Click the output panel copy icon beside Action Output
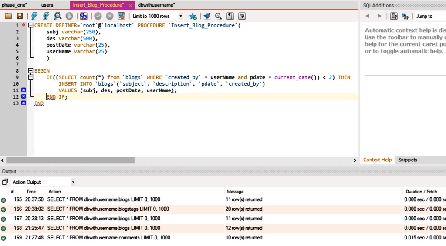 [5, 182]
